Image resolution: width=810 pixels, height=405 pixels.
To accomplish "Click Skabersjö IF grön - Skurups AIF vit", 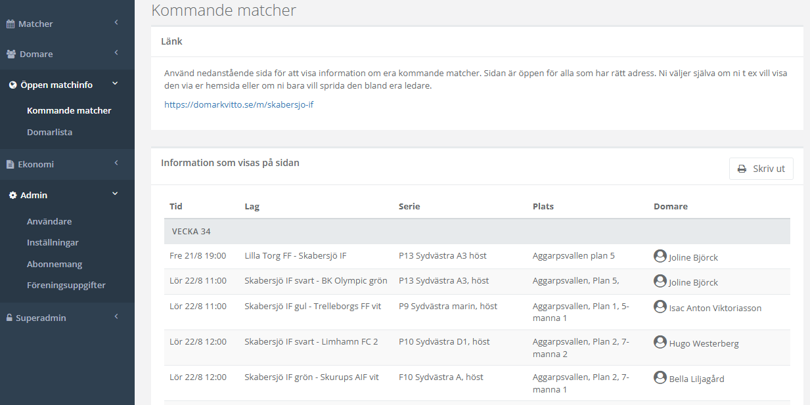I will (x=312, y=377).
